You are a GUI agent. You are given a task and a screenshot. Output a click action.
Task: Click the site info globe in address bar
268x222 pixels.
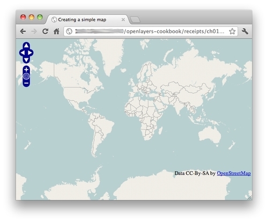click(69, 32)
